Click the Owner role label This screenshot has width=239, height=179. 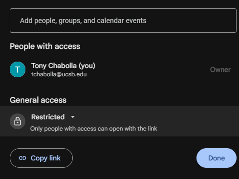pyautogui.click(x=220, y=69)
